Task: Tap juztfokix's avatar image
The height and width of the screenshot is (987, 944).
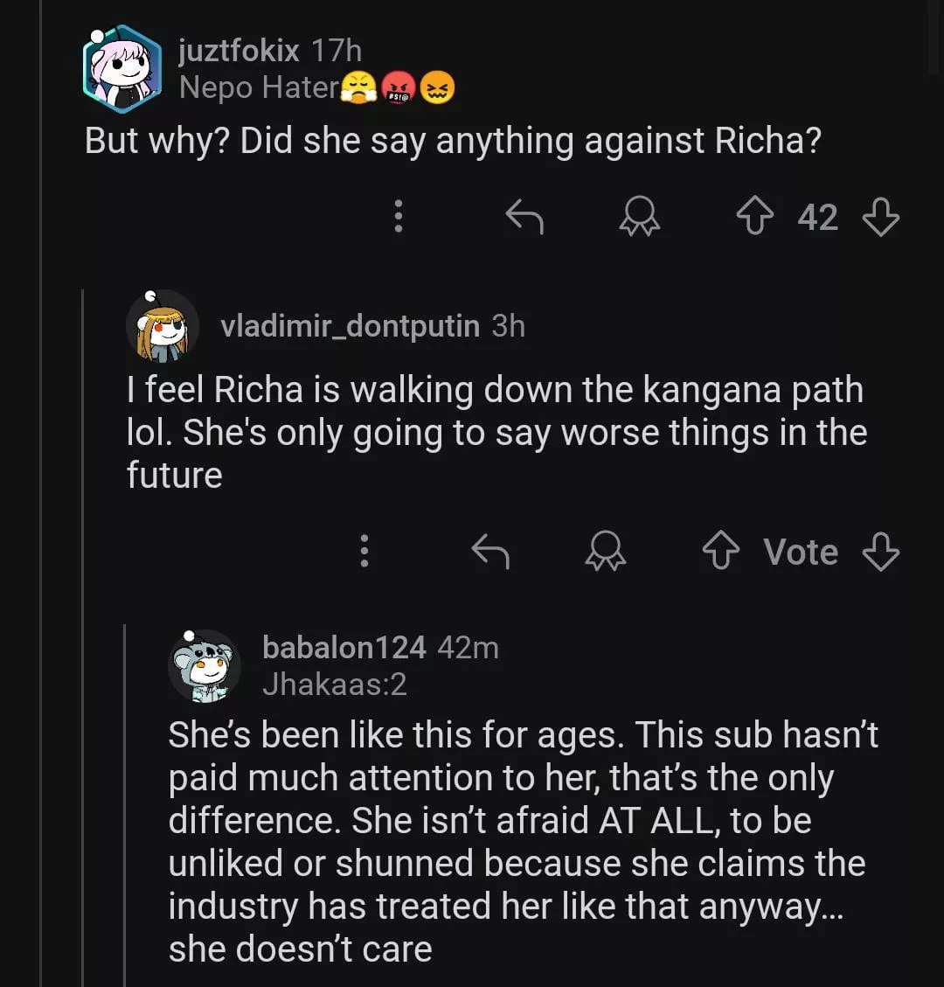Action: (x=122, y=69)
